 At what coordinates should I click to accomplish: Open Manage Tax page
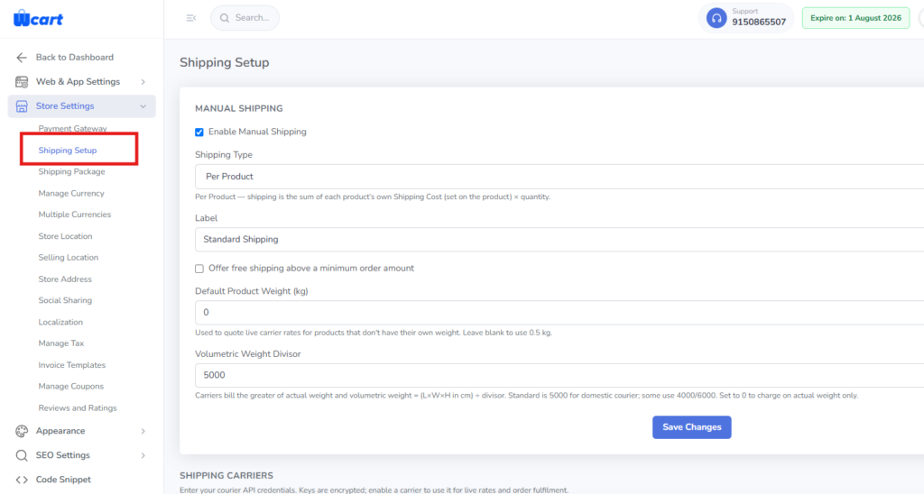click(60, 343)
